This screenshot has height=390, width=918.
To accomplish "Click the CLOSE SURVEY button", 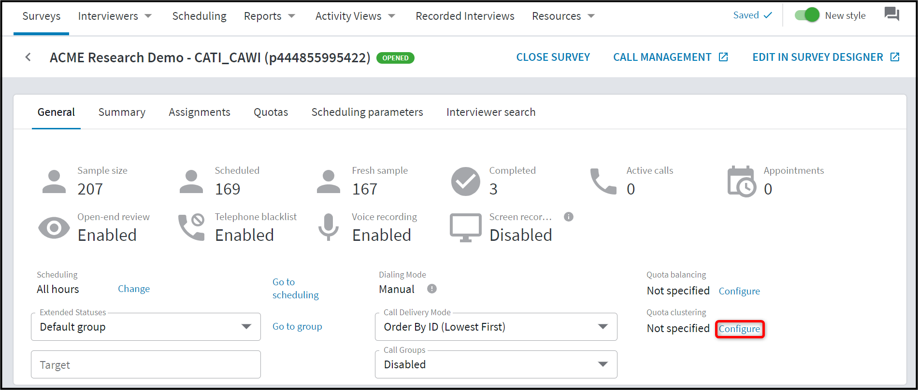I will click(x=553, y=57).
